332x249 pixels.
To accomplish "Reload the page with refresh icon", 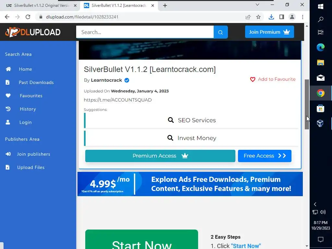I will (x=28, y=17).
